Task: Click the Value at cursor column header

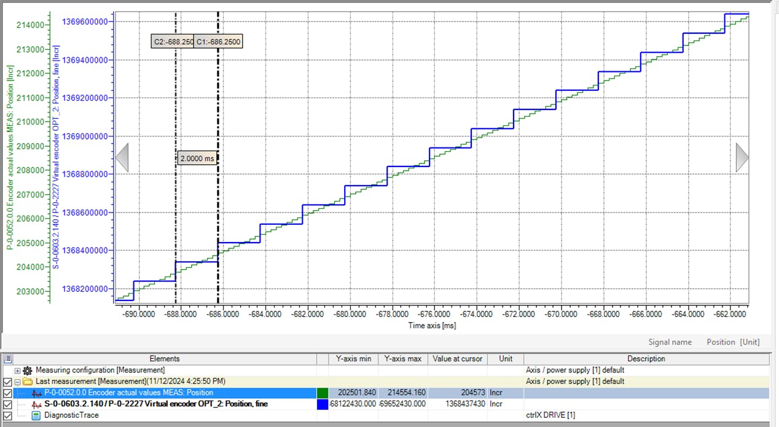Action: click(x=458, y=359)
